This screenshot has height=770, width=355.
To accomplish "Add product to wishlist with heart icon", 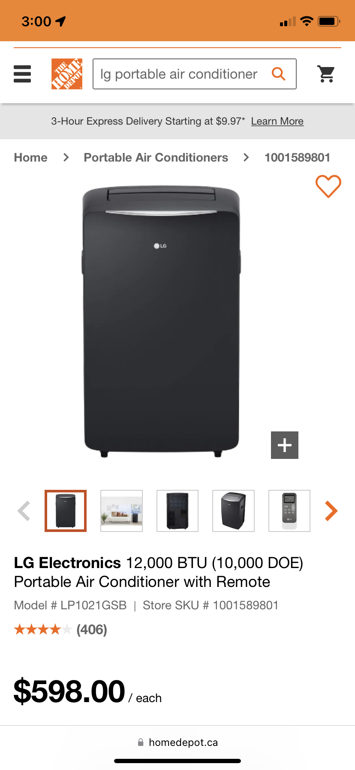I will tap(328, 186).
